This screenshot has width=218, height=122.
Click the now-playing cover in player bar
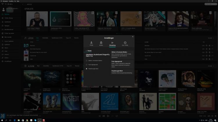click(x=3, y=116)
